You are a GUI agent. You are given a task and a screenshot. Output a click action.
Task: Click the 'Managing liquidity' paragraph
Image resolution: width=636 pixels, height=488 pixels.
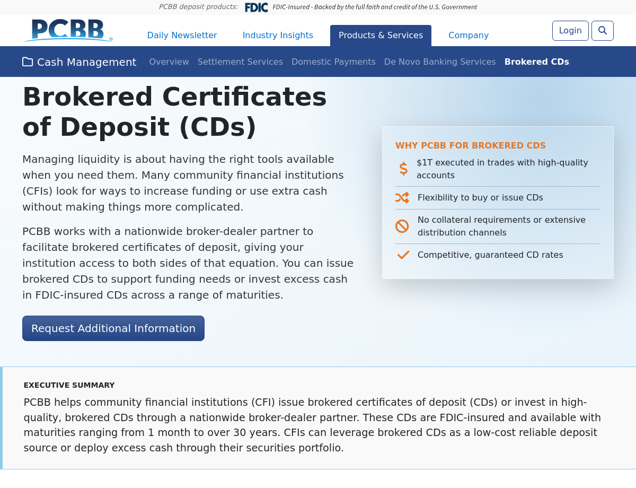(183, 184)
